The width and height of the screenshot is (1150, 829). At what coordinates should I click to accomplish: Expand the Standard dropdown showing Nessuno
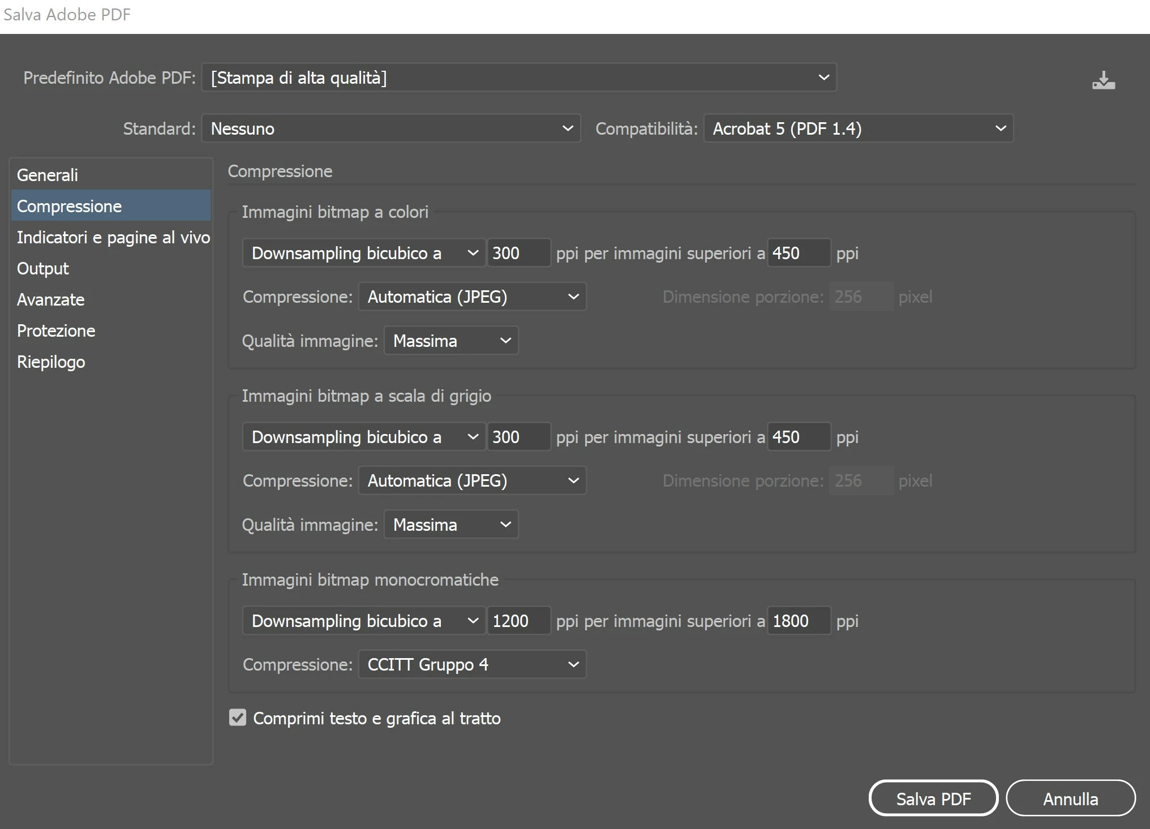click(x=391, y=128)
